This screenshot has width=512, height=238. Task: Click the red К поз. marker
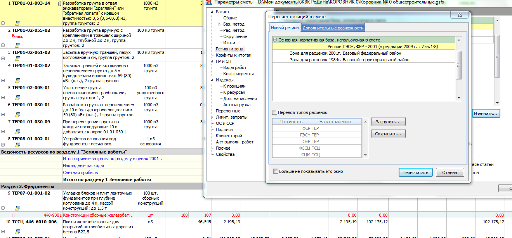pyautogui.click(x=18, y=36)
